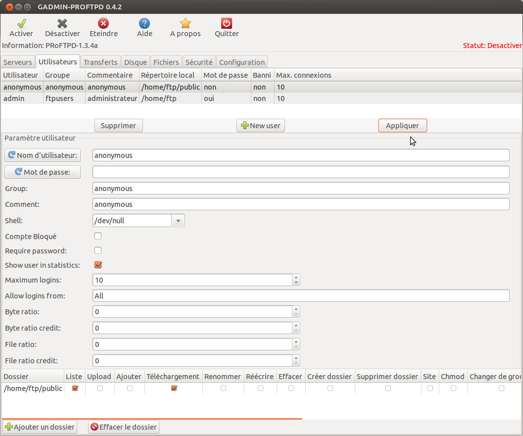Screen dimensions: 523x436
Task: Click the Supprimer button
Action: (x=118, y=126)
